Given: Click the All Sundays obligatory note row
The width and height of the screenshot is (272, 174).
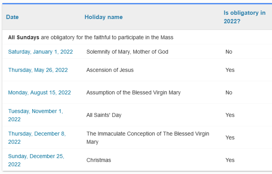Looking at the screenshot, I should tap(91, 38).
